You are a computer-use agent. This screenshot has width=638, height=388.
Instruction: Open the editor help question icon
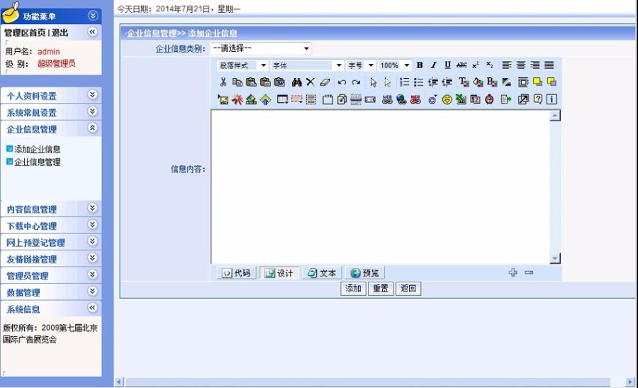[537, 99]
